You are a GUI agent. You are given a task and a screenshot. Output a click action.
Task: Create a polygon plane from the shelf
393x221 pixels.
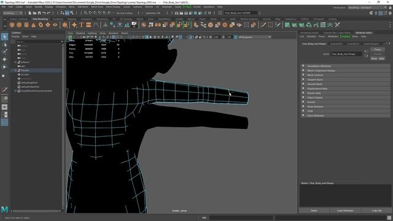point(48,25)
